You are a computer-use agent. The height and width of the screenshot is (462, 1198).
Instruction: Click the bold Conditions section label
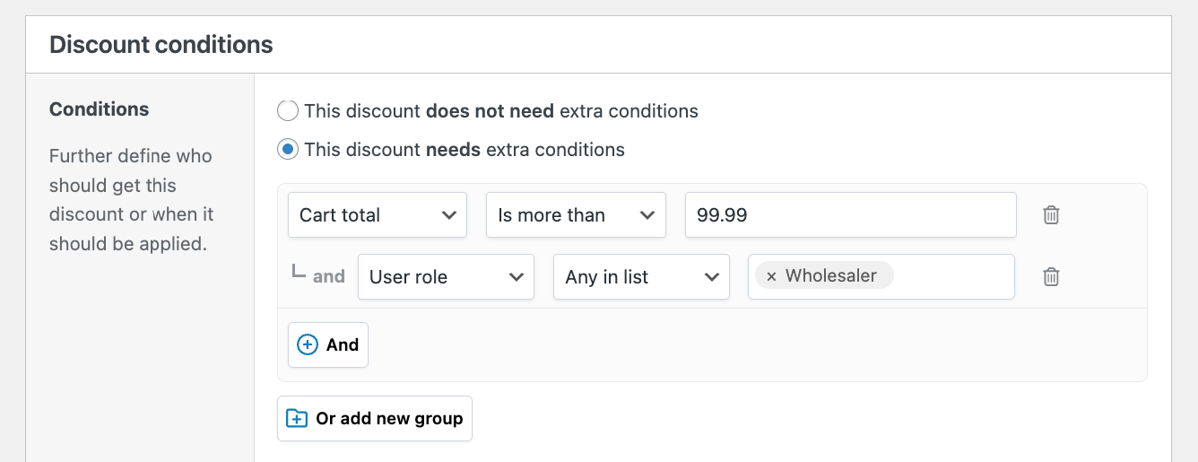[x=100, y=109]
